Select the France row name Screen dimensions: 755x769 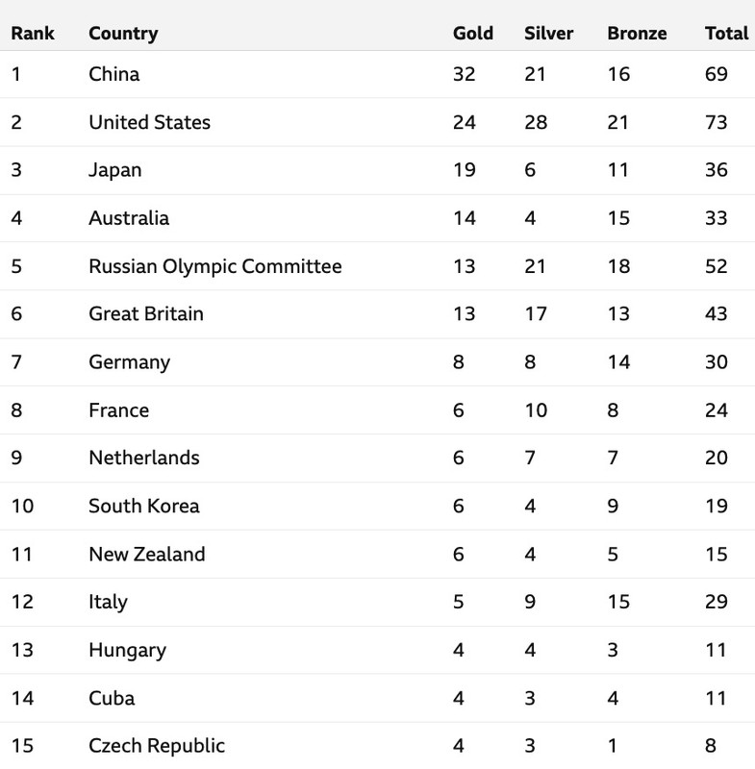(118, 410)
